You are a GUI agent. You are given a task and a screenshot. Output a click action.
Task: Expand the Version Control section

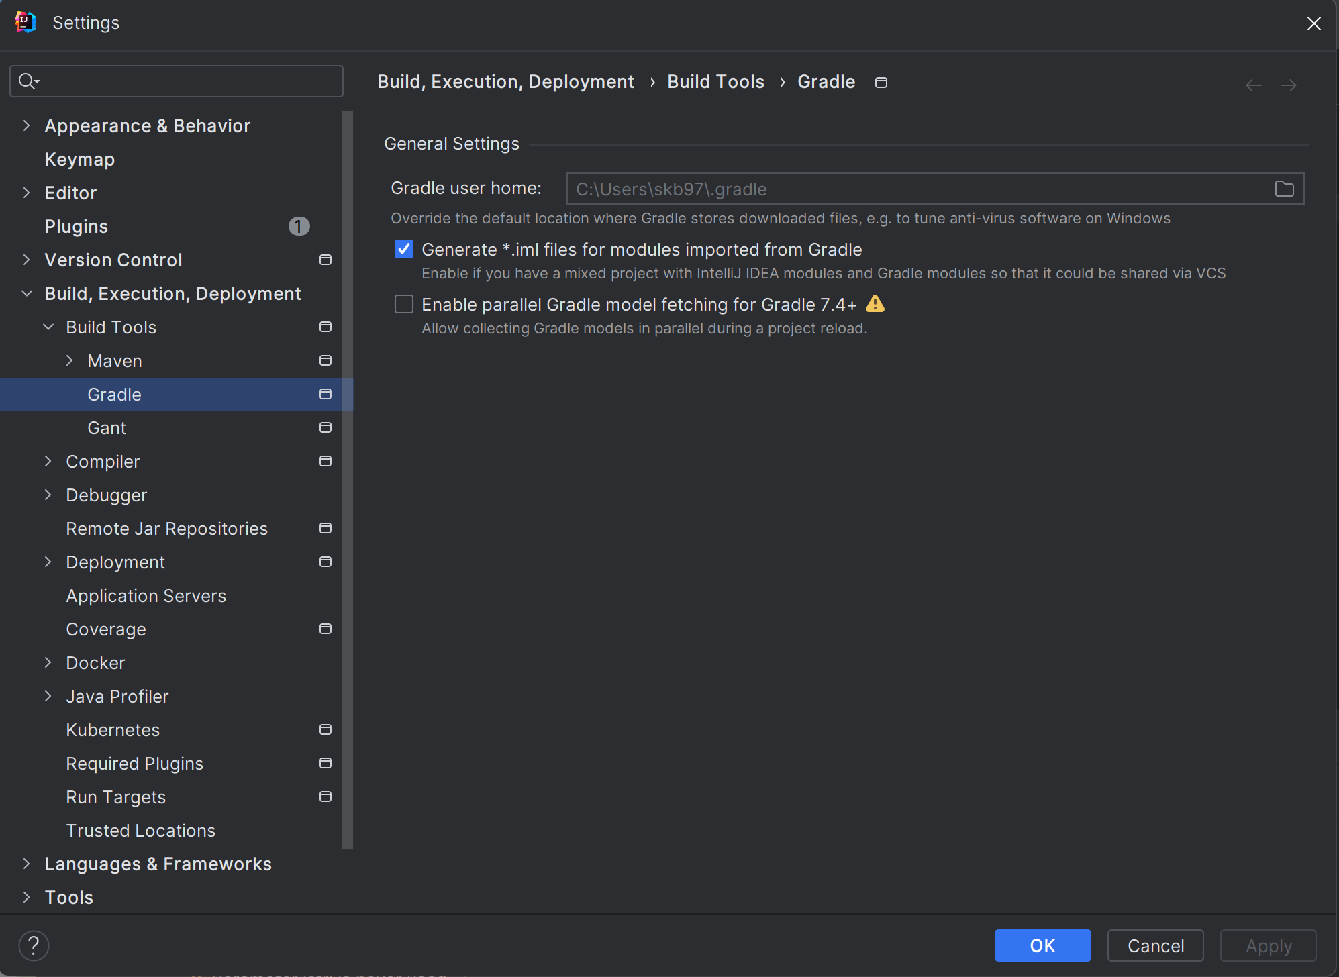[x=26, y=260]
